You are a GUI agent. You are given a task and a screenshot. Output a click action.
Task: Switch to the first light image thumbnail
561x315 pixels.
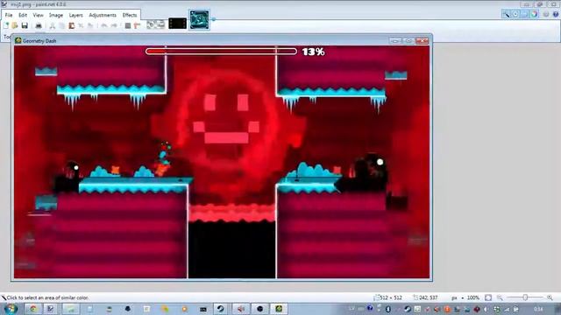[x=156, y=24]
